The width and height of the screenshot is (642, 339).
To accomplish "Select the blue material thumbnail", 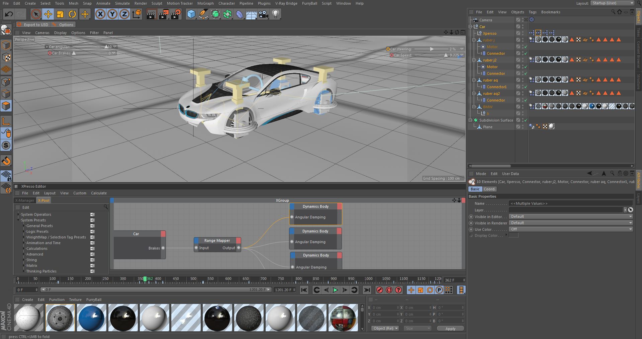I will (92, 317).
